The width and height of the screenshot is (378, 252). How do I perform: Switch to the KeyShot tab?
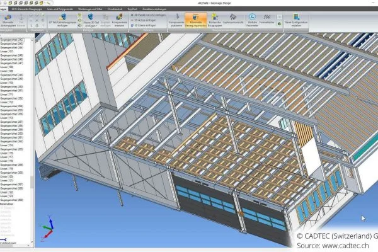coord(132,9)
